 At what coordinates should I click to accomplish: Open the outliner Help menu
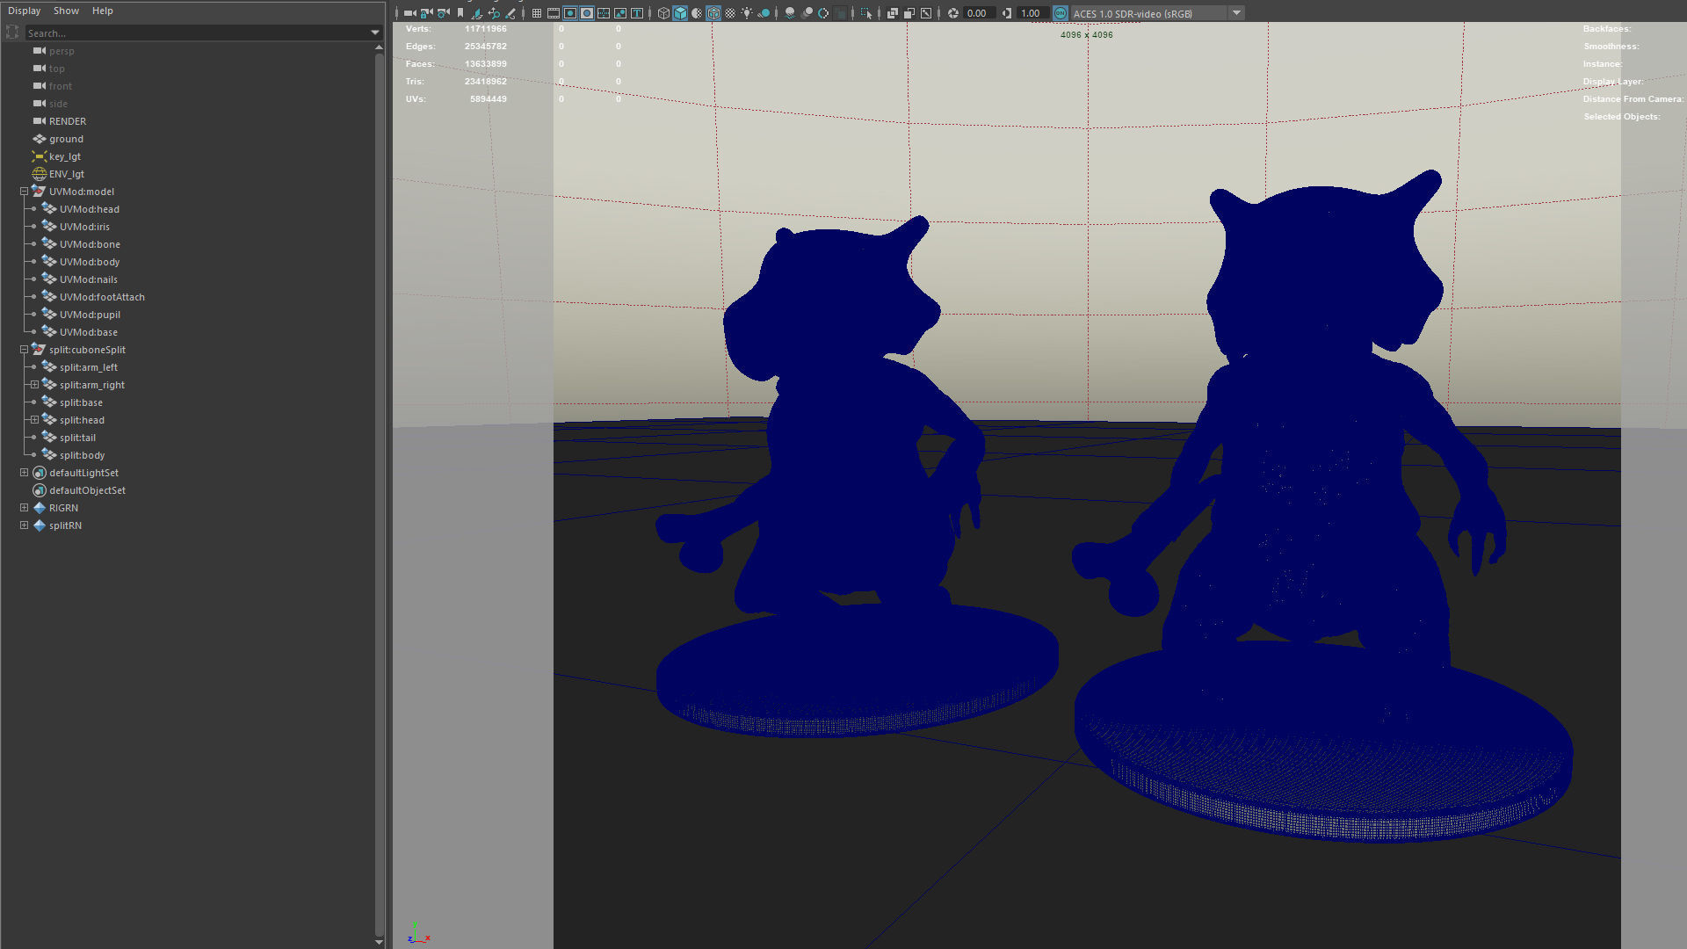(103, 11)
